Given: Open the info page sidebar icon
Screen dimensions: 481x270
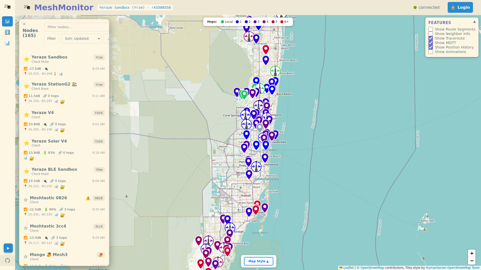Looking at the screenshot, I should coord(7,32).
